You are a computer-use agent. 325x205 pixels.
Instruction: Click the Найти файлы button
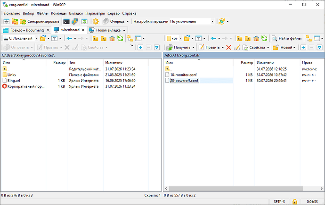(287, 38)
